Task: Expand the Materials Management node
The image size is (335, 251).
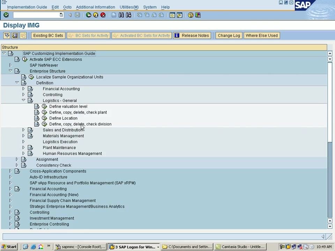Action: pos(23,136)
